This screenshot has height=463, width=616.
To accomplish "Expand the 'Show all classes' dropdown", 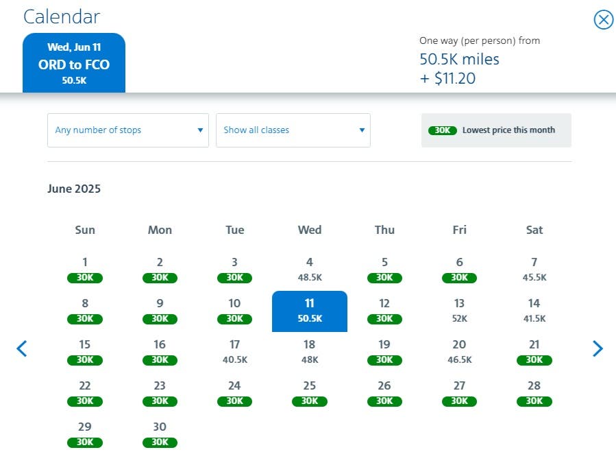I will [293, 130].
